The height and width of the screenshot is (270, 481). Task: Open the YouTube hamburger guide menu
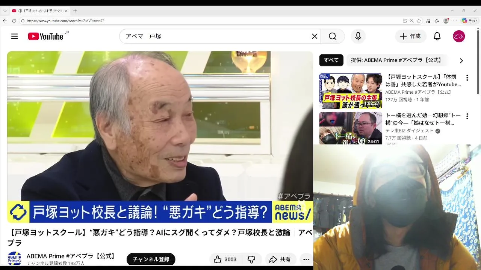click(14, 36)
